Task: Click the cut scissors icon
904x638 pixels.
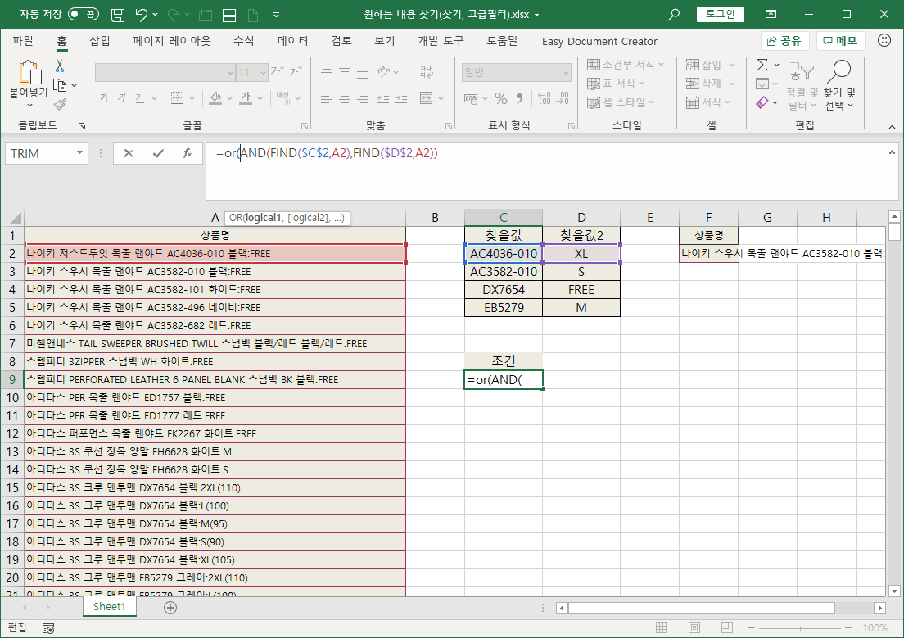Action: click(x=60, y=66)
